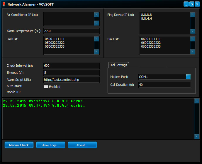Select dial number 05001111111

pos(55,39)
